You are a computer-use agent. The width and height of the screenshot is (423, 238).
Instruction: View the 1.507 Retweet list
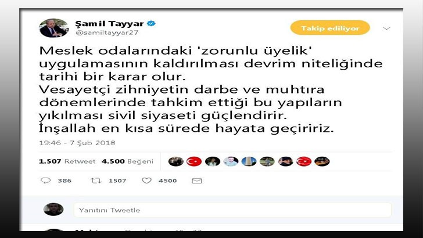[67, 161]
